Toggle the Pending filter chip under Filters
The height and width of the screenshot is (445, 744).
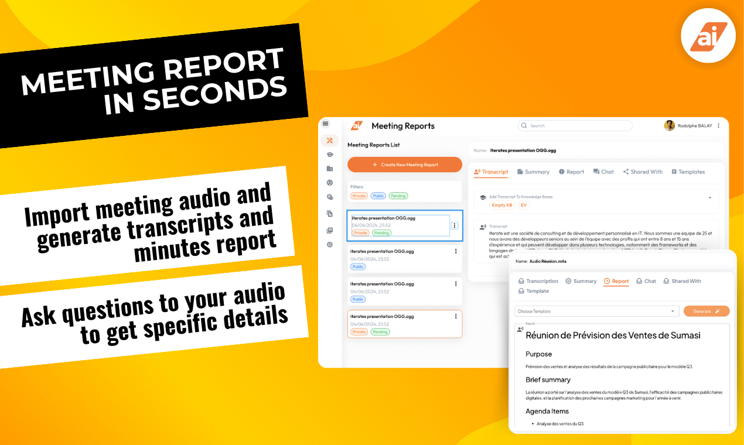click(x=398, y=196)
